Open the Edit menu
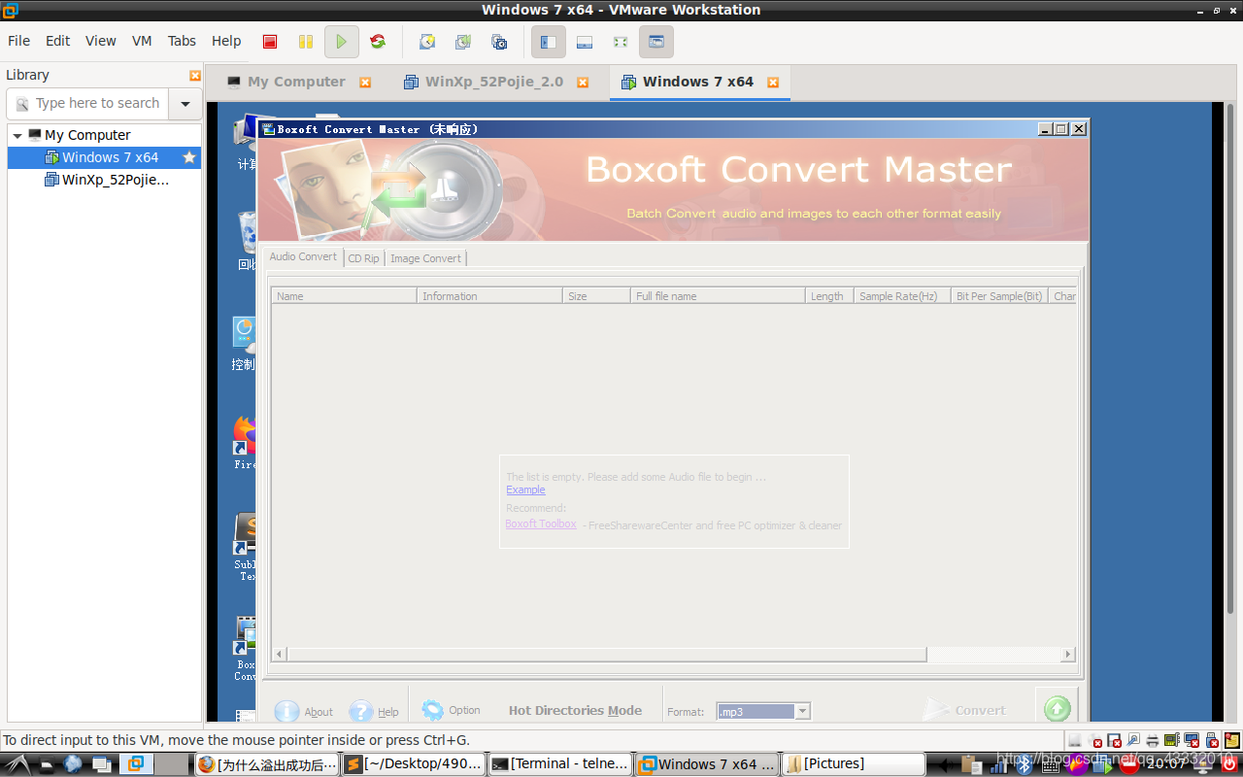Image resolution: width=1243 pixels, height=777 pixels. (x=58, y=41)
